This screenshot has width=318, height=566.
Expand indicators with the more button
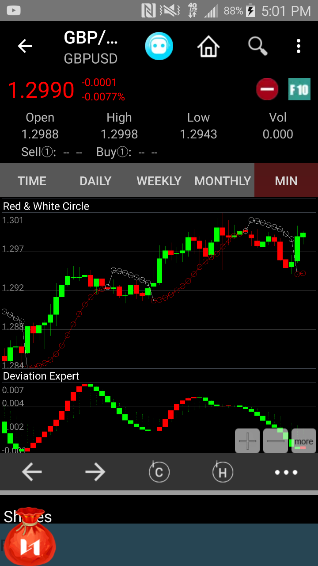point(304,441)
